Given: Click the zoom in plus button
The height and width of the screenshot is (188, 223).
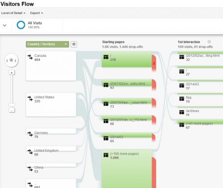Looking at the screenshot, I should 12,72.
